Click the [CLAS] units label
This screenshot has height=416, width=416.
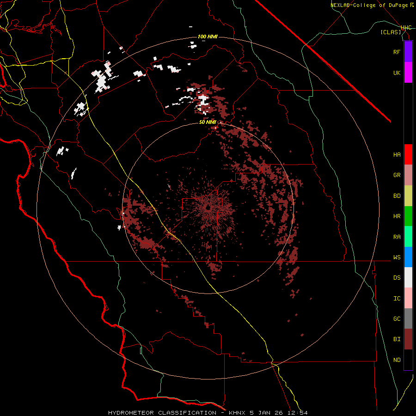click(x=391, y=32)
